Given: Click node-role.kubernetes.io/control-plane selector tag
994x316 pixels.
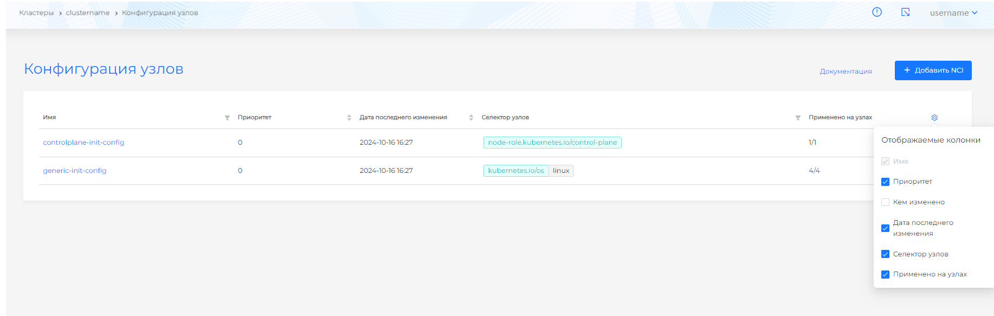Looking at the screenshot, I should 552,143.
